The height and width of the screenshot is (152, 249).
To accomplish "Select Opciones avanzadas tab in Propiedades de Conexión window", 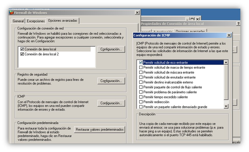I will [190, 31].
